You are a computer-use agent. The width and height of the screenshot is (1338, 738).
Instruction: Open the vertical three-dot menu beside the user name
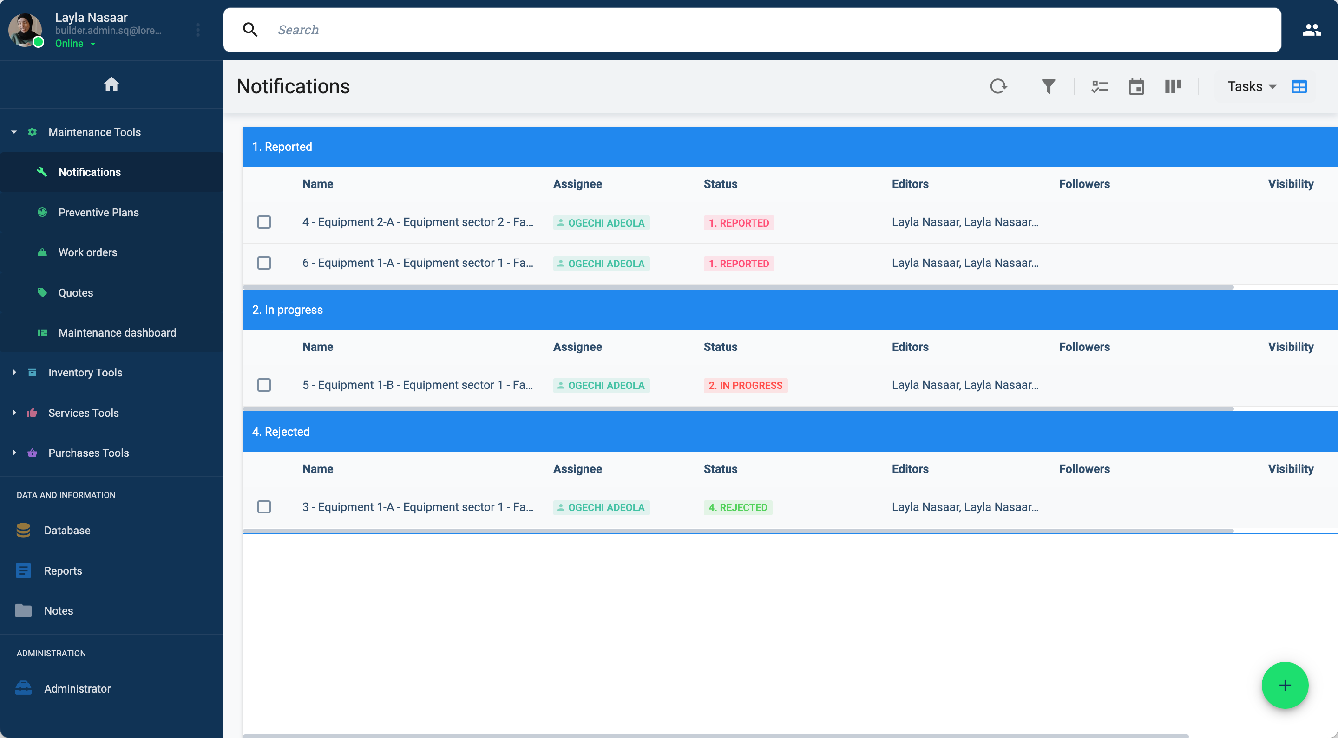(198, 30)
